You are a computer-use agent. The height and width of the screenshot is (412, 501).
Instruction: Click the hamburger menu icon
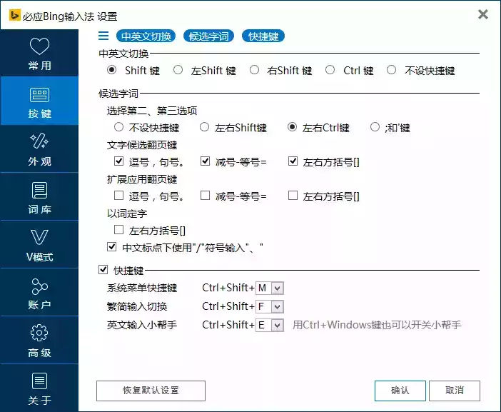tap(103, 36)
